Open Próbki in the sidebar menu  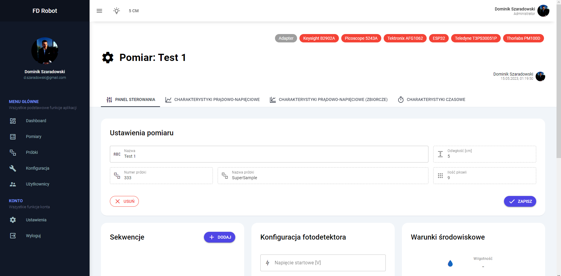(32, 152)
